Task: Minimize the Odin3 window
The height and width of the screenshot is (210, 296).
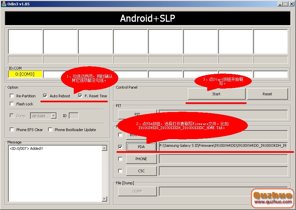Action: (x=280, y=4)
